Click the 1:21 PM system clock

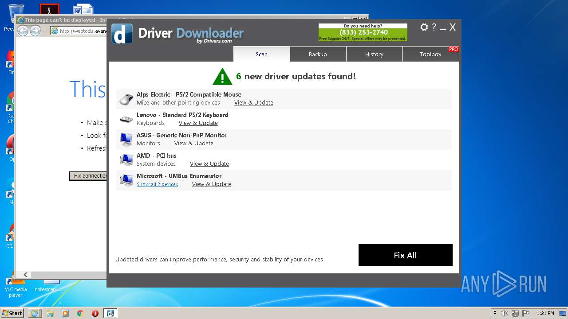coord(545,313)
